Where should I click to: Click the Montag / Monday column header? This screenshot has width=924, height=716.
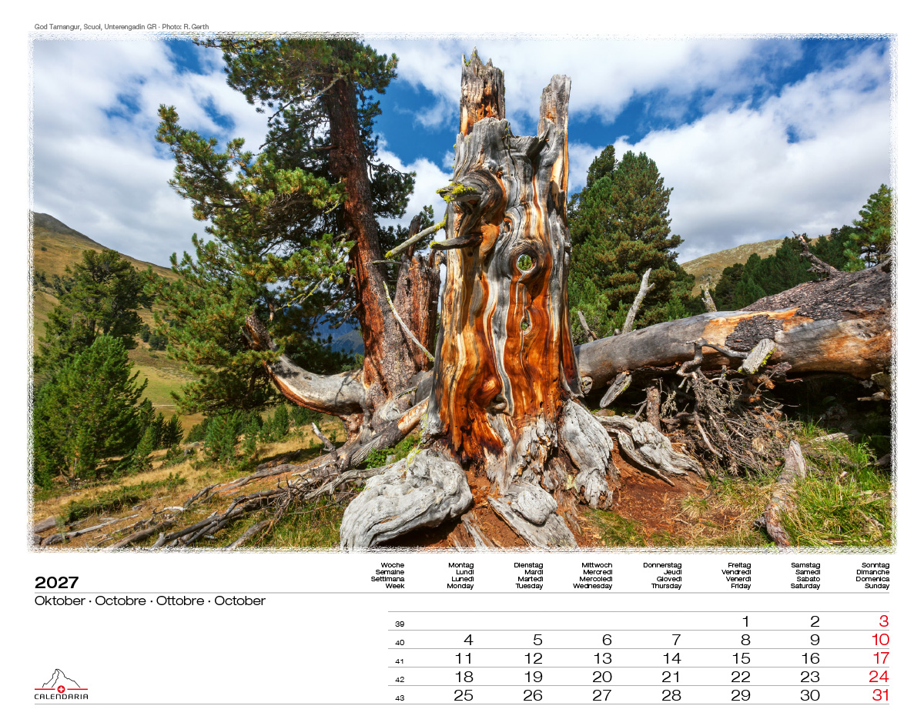460,575
